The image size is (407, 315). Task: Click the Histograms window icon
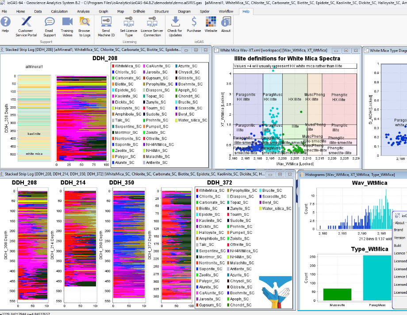302,175
